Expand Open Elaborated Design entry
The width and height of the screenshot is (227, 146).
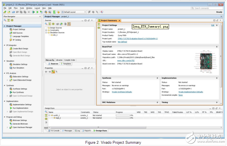point(8,80)
